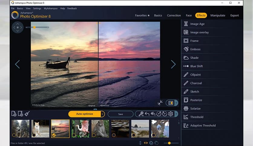Click the thumbnail strip scrollbar
The image size is (253, 146).
click(x=179, y=123)
